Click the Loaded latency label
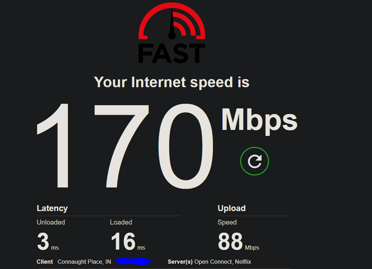372x269 pixels. tap(121, 222)
